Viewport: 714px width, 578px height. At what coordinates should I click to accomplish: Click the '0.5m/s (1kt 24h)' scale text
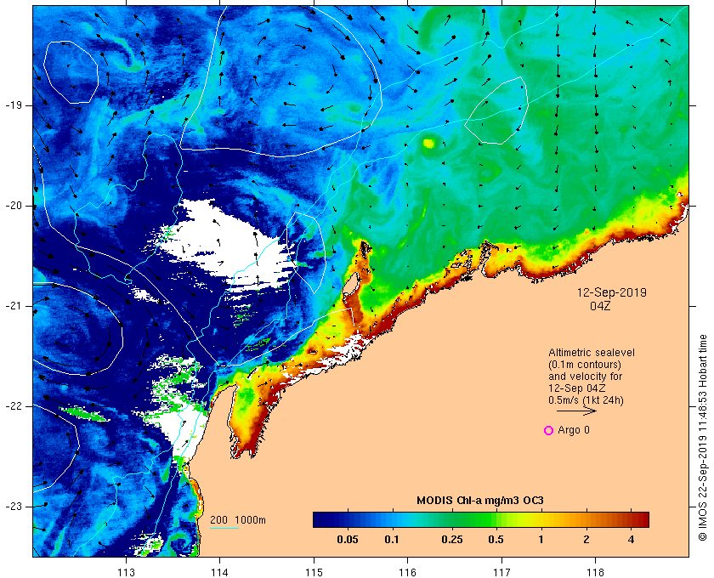(586, 400)
